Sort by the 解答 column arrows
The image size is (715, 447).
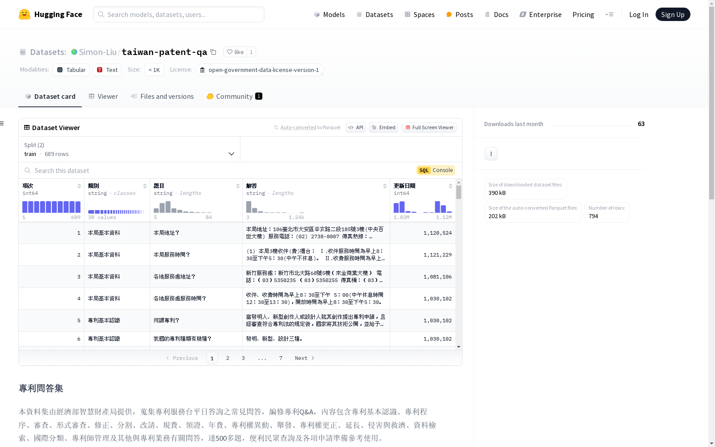(x=385, y=186)
